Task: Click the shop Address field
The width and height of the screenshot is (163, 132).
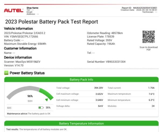Action: 33,14
